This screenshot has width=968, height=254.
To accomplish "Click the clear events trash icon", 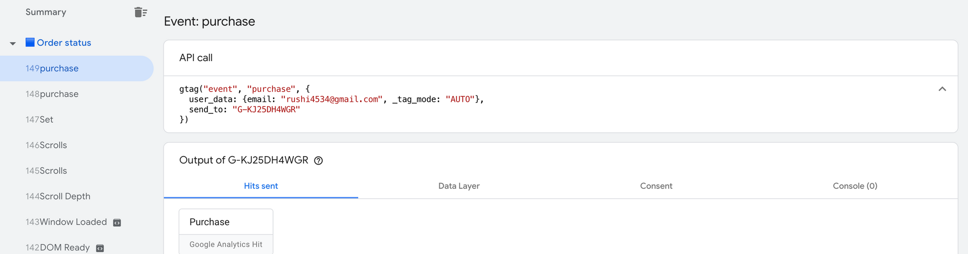I will point(140,12).
